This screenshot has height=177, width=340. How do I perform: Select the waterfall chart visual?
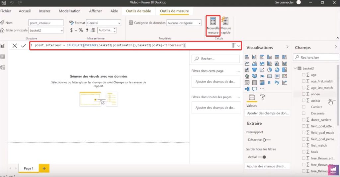point(247,70)
